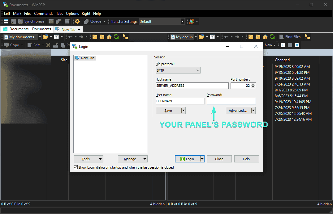
Task: Open the Transfer Settings Default dropdown
Action: [x=162, y=22]
